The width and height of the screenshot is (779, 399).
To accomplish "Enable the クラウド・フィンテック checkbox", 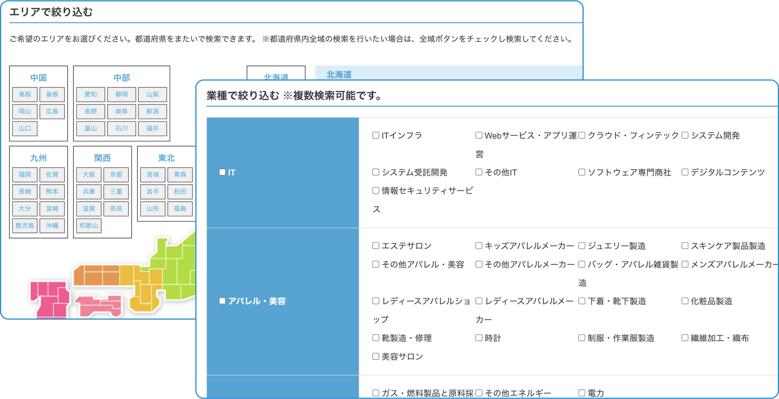I will pos(582,135).
